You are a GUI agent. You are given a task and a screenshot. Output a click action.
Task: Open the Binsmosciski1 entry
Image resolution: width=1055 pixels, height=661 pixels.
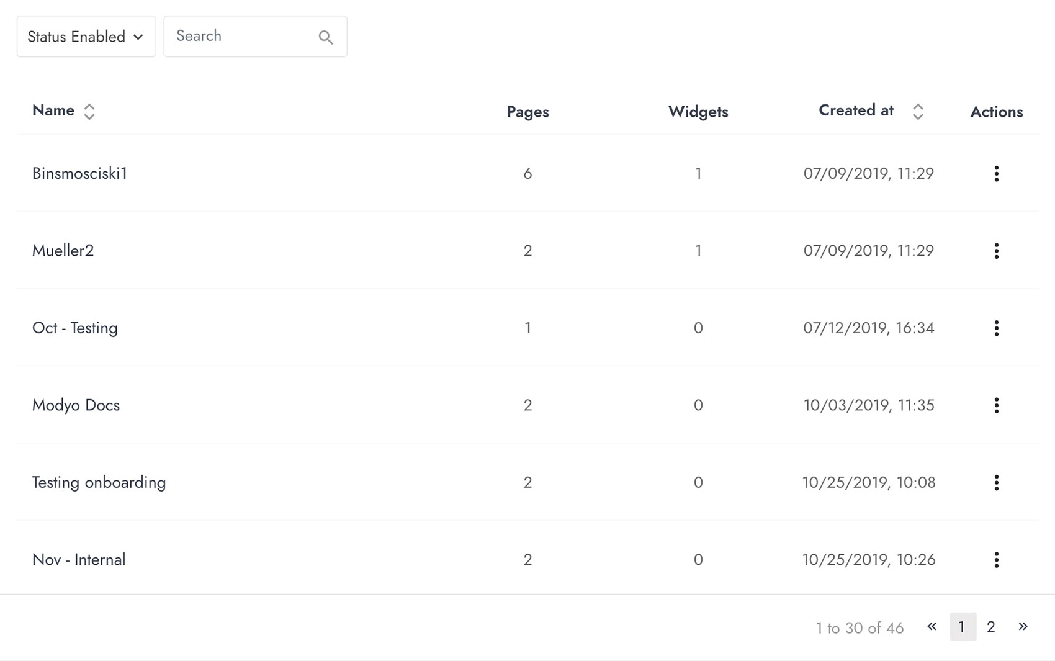[x=79, y=173]
